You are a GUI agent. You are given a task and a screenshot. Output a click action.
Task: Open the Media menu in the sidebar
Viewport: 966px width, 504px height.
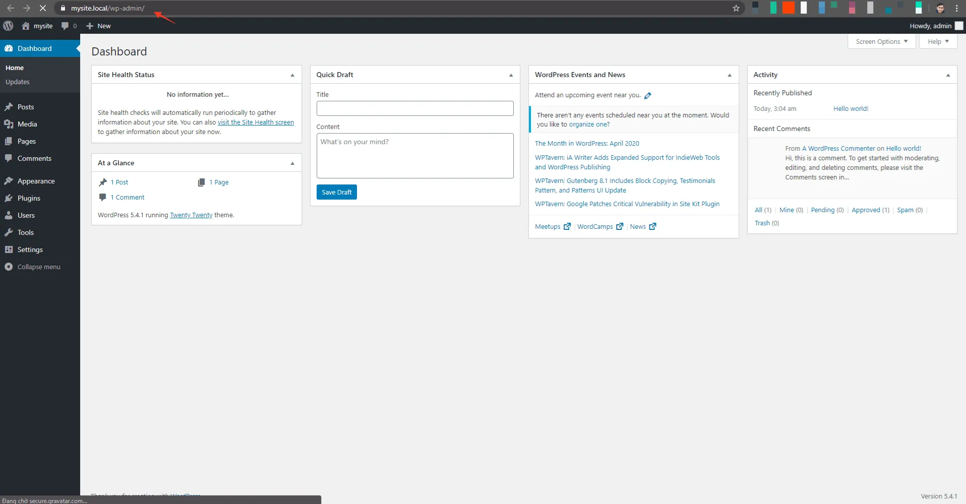coord(40,124)
